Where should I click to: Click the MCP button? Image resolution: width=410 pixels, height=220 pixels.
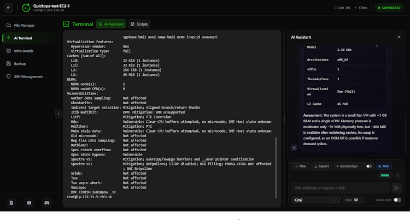[x=384, y=167]
